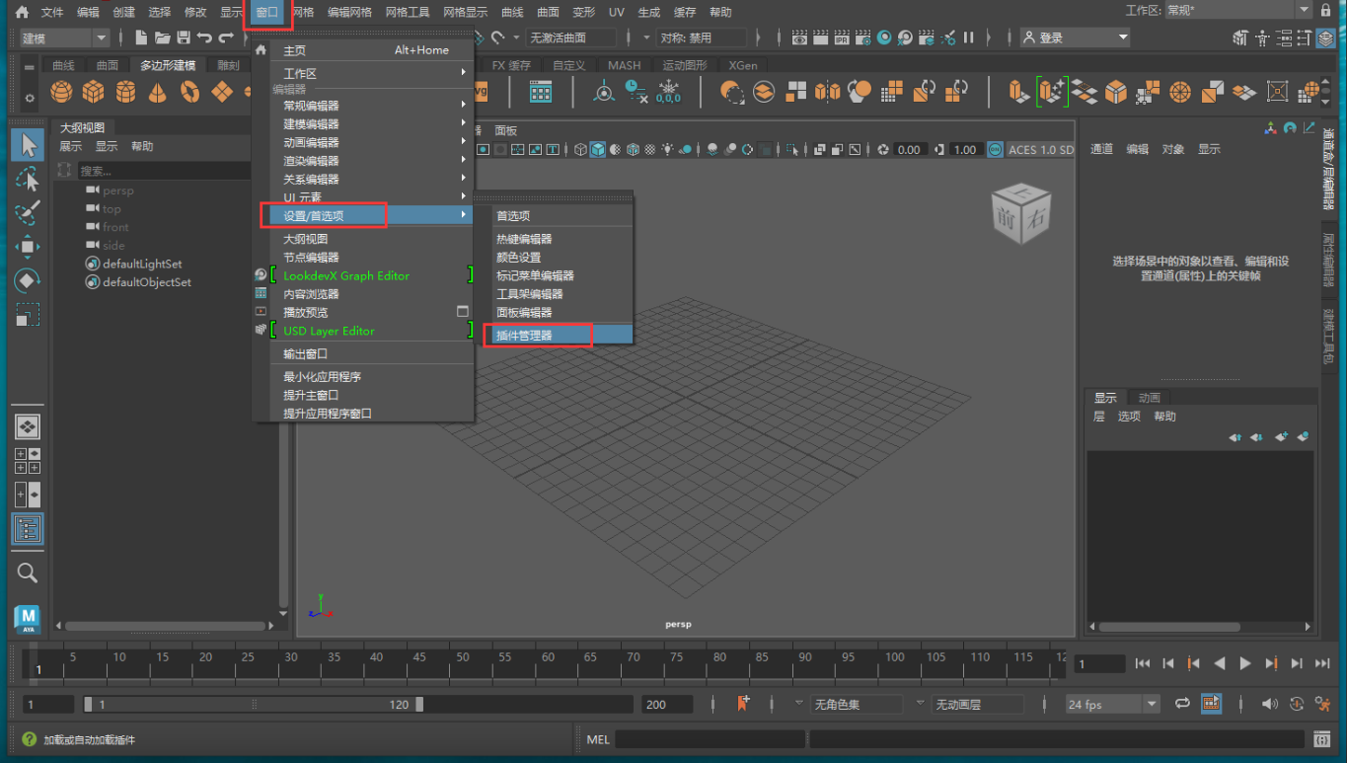Open the 建模 menu set dropdown
This screenshot has height=763, width=1347.
65,38
